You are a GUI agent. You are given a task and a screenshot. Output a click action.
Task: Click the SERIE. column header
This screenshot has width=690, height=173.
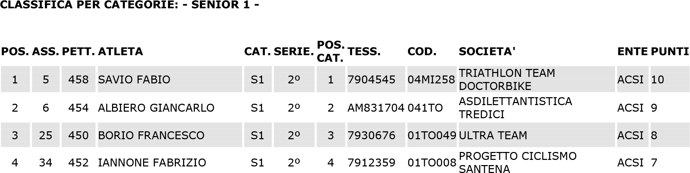point(294,51)
